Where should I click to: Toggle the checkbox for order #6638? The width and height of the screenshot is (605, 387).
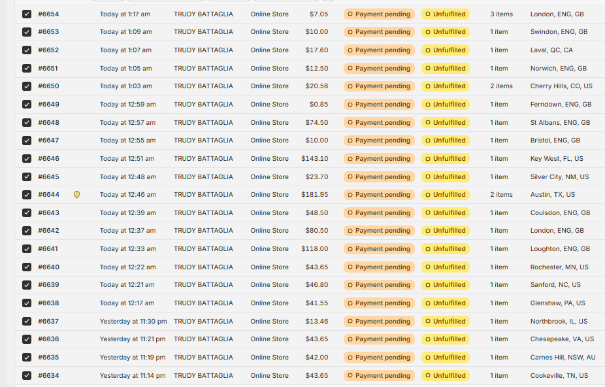[27, 303]
